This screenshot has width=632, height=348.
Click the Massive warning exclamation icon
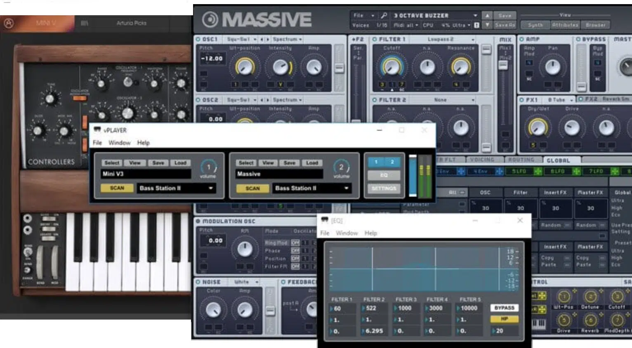click(476, 25)
